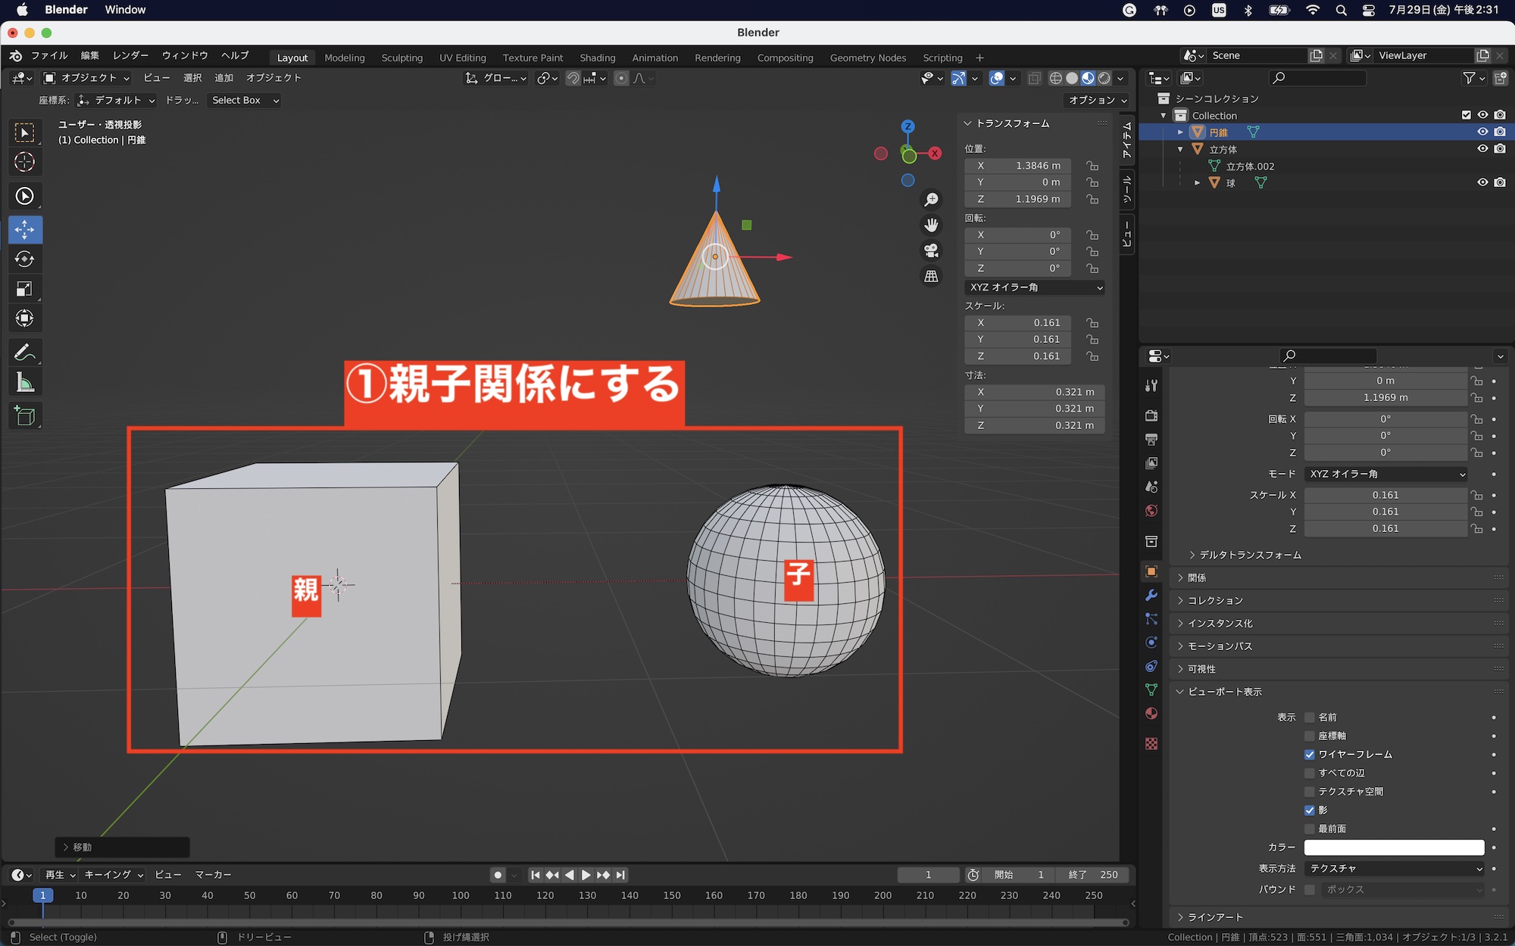
Task: Click the white カラー swatch
Action: 1394,848
